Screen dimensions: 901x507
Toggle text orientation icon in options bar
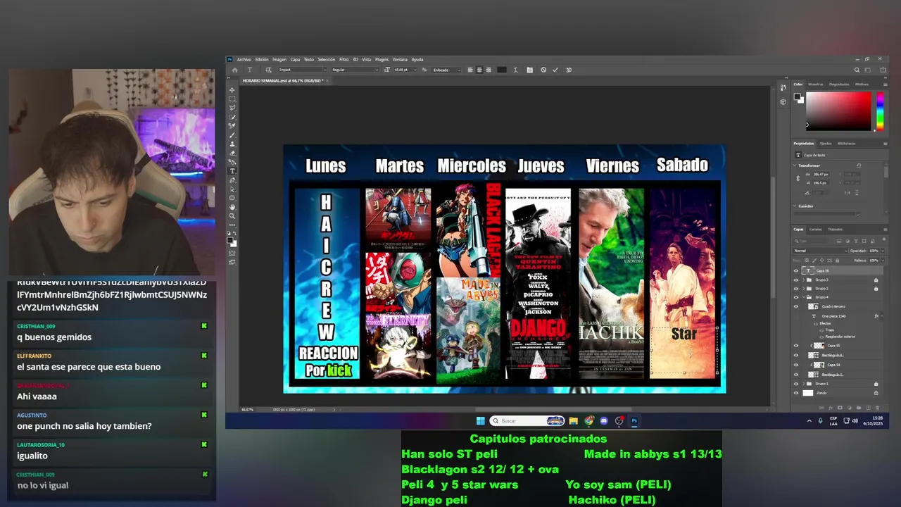268,70
